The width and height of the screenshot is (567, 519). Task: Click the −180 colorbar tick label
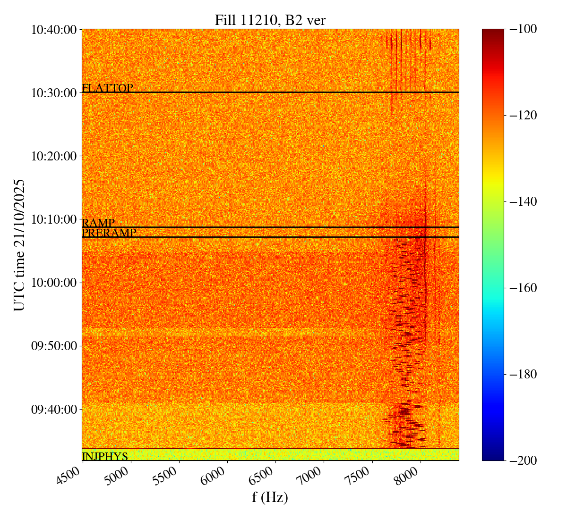click(522, 374)
